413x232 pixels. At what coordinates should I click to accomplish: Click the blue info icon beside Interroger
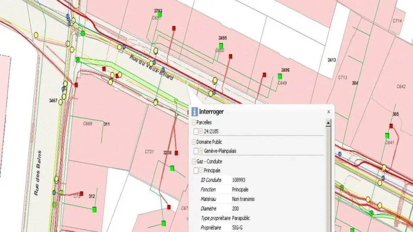click(x=194, y=112)
